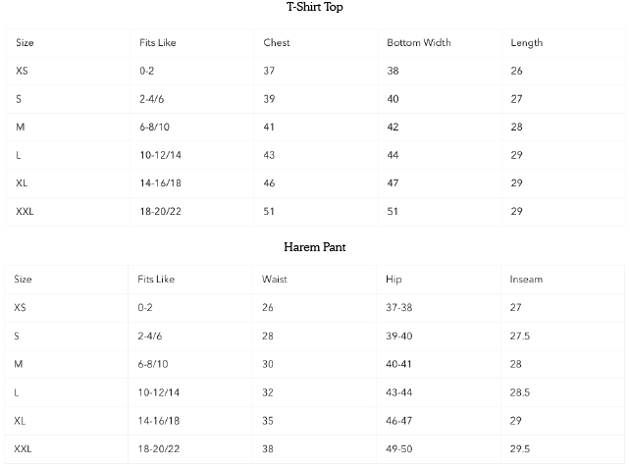Click the XL chest value 46
The image size is (630, 466).
coord(269,183)
